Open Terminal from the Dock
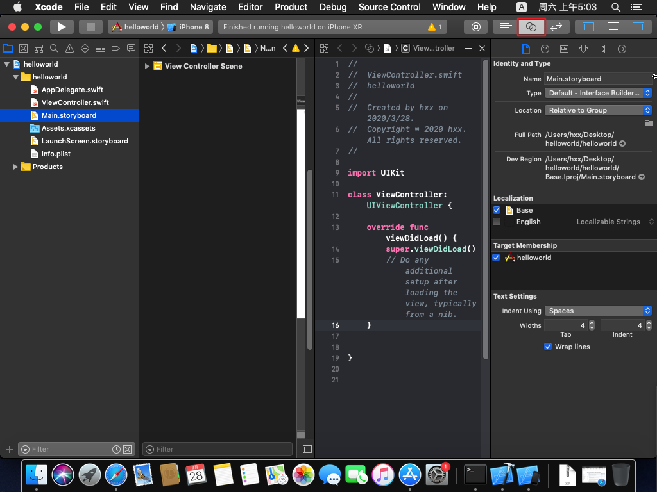This screenshot has height=492, width=657. (475, 475)
